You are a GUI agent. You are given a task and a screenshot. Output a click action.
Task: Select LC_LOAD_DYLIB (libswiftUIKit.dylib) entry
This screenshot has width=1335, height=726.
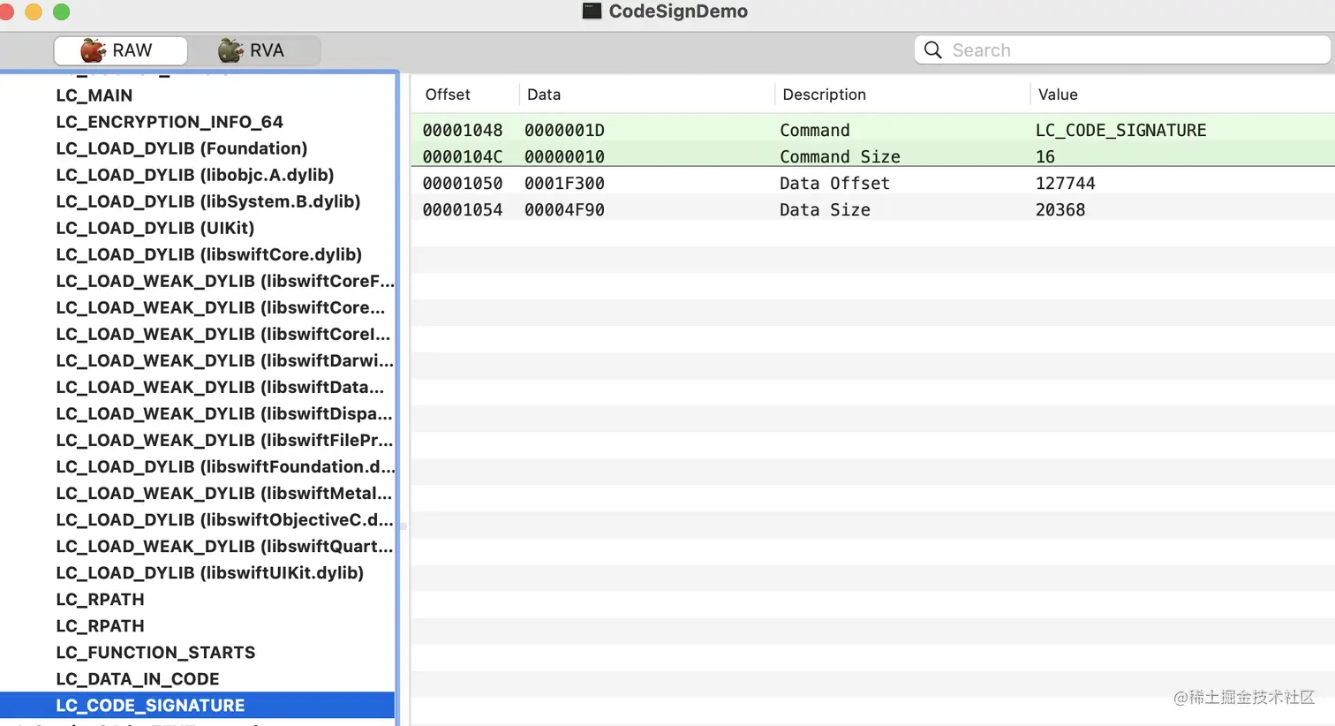coord(210,572)
